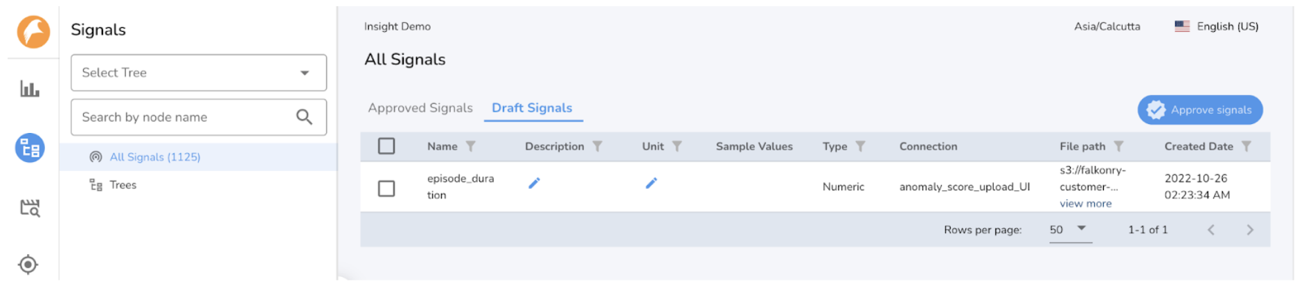Viewport: 1295px width, 288px height.
Task: Tick the episode_duration row checkbox
Action: click(x=386, y=188)
